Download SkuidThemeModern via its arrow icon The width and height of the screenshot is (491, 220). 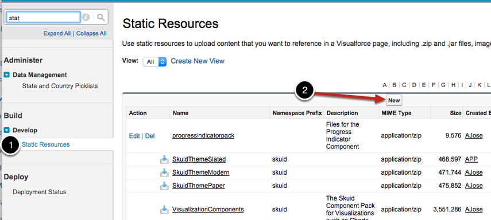[164, 172]
